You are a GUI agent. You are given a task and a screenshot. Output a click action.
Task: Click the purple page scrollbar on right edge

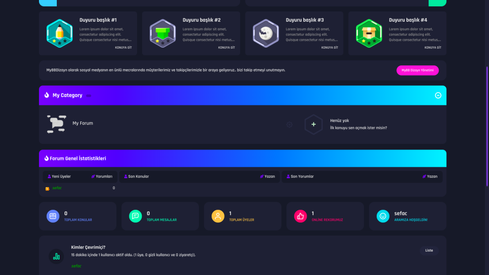click(487, 126)
